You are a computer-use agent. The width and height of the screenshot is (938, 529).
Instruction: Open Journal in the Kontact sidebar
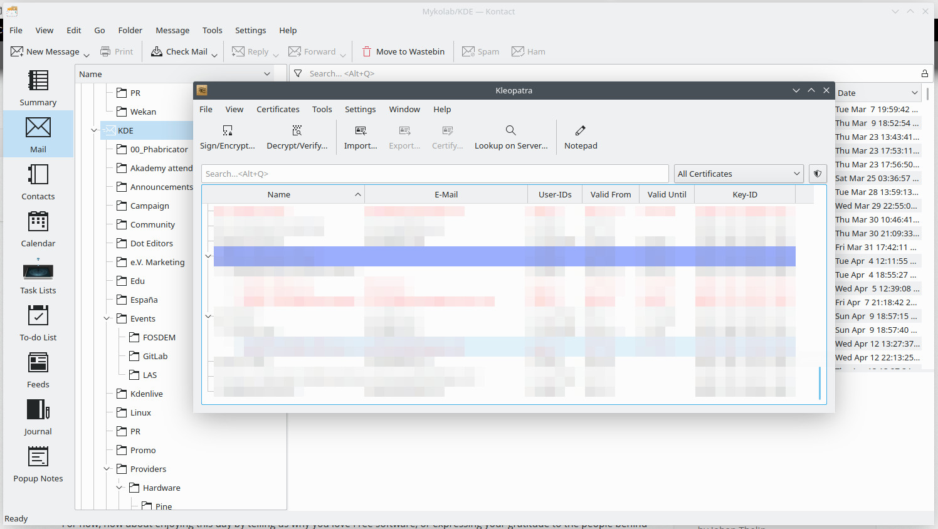(x=38, y=417)
